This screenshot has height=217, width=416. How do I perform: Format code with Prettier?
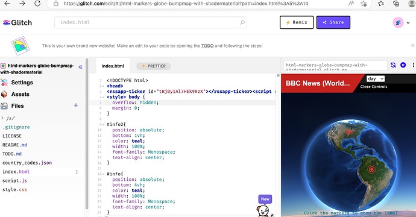click(x=154, y=66)
